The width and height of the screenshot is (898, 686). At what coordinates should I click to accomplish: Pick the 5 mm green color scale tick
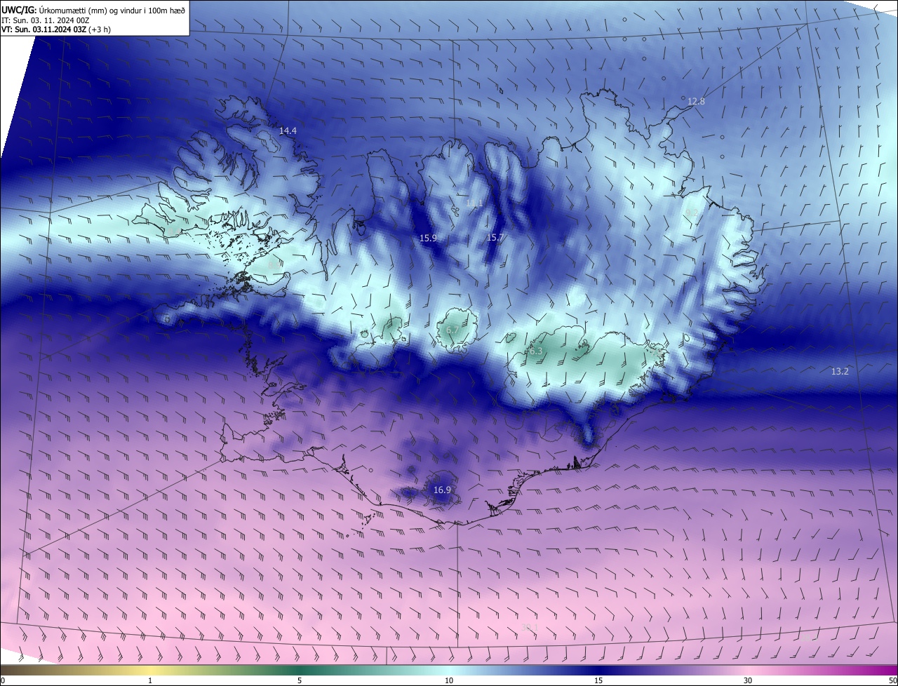(x=300, y=680)
